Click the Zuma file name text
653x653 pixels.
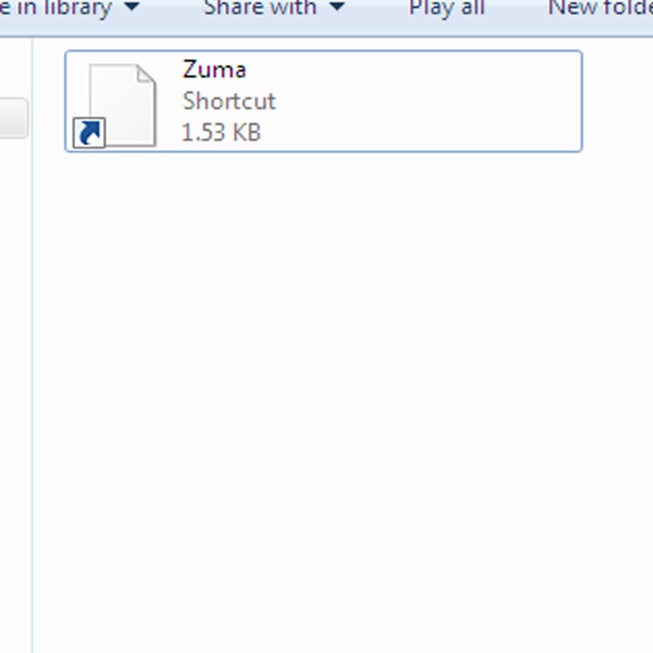point(214,69)
